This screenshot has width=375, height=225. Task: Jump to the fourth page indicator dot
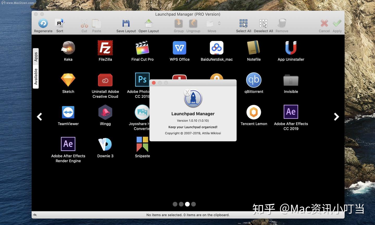(193, 204)
